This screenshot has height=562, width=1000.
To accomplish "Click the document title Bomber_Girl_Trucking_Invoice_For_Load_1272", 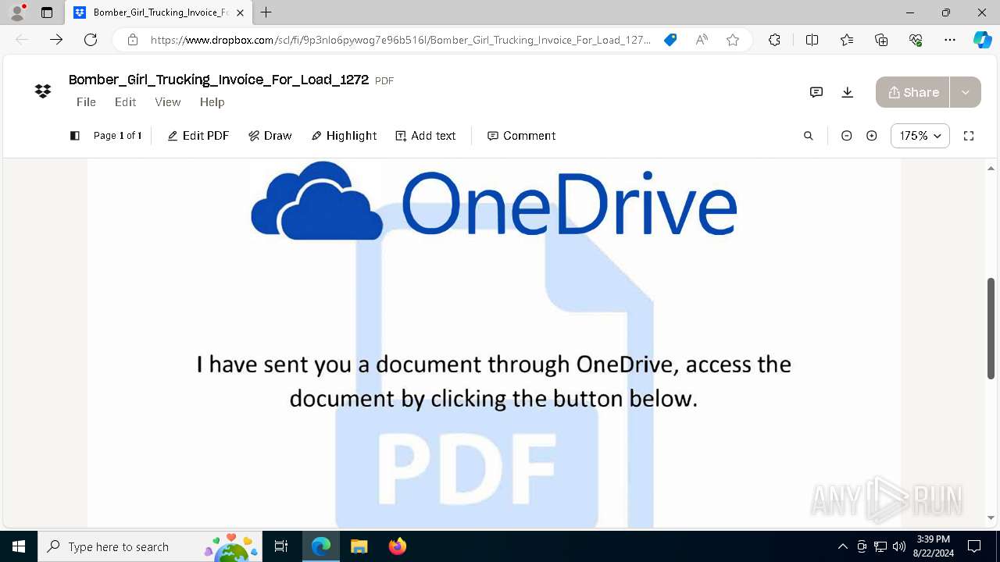I will (x=219, y=80).
